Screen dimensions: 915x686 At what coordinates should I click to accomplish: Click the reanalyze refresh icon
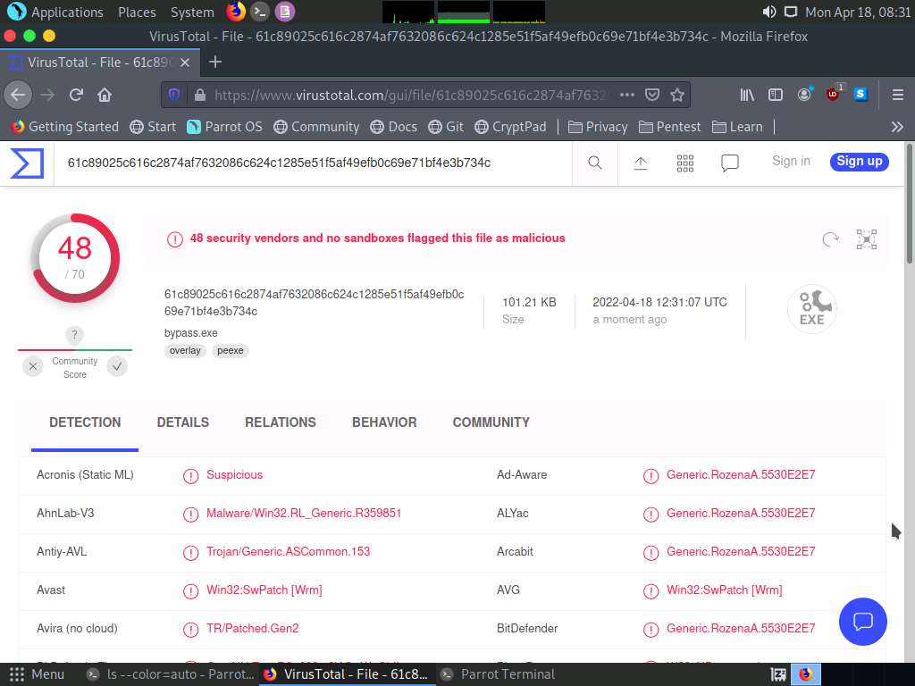pos(830,238)
